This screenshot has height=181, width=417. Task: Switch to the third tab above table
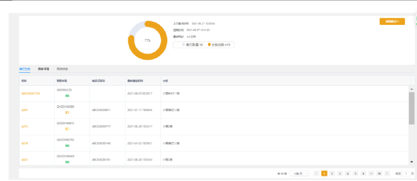(63, 69)
